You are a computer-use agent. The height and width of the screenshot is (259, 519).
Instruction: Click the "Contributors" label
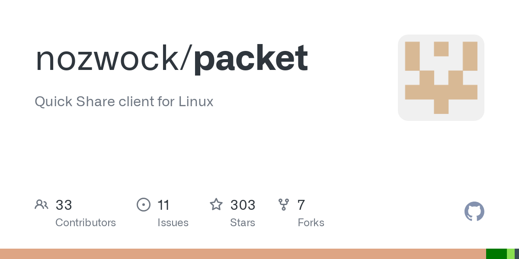click(86, 223)
